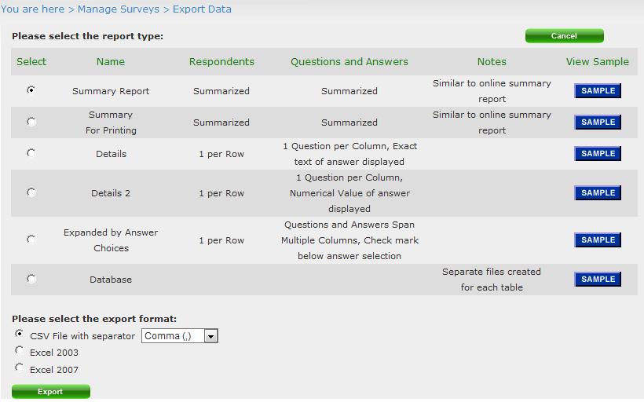The height and width of the screenshot is (406, 644).
Task: Open SAMPLE for Summary For Printing
Action: pos(598,122)
